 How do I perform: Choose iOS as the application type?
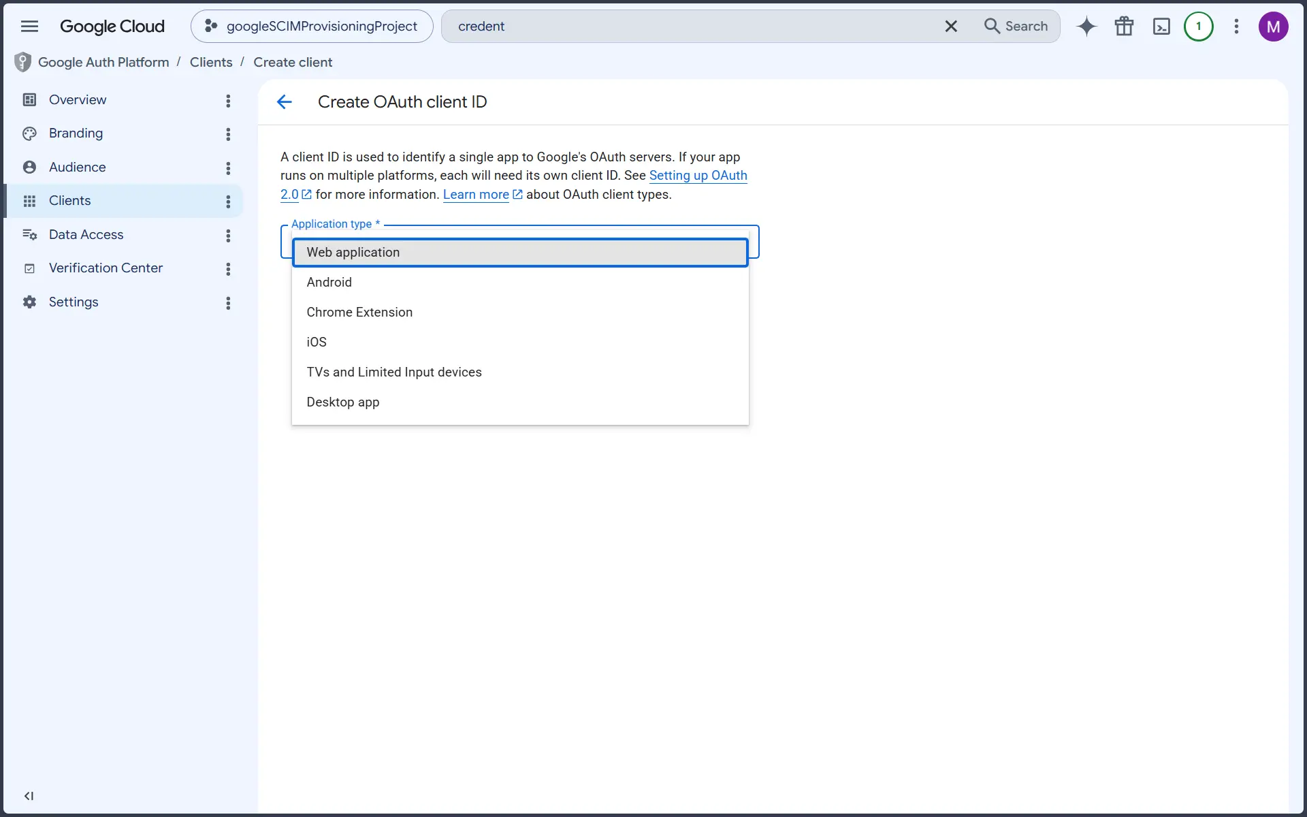[x=520, y=342]
